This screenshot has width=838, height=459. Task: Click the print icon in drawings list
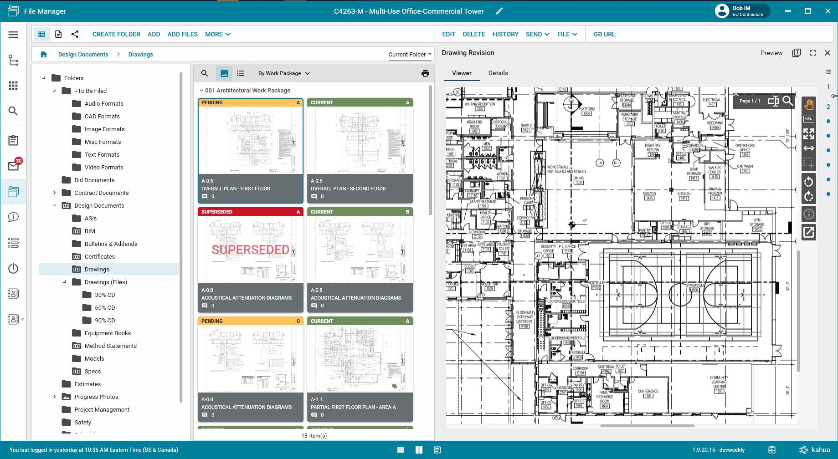pyautogui.click(x=425, y=73)
